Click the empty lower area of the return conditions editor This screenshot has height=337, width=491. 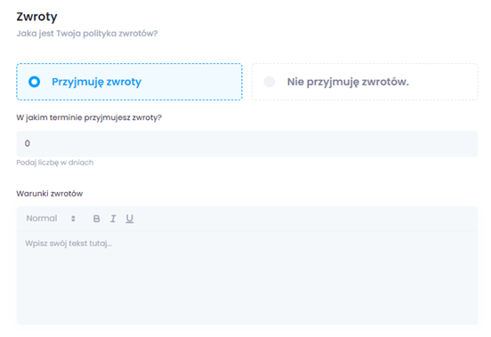[x=247, y=288]
